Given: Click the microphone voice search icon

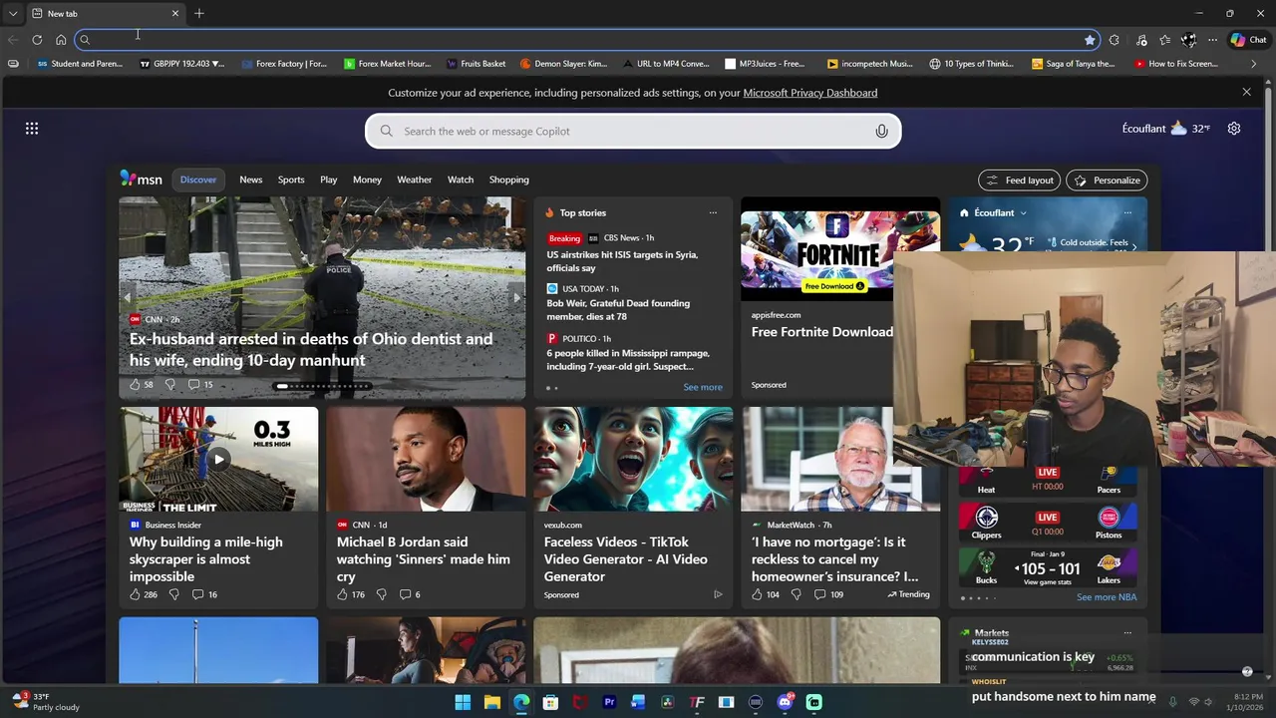Looking at the screenshot, I should point(881,131).
